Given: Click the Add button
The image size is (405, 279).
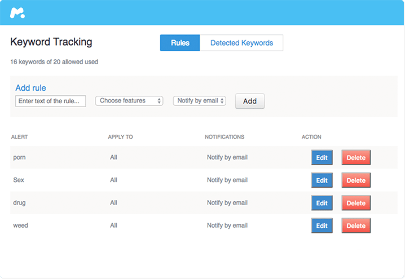Looking at the screenshot, I should [x=250, y=101].
